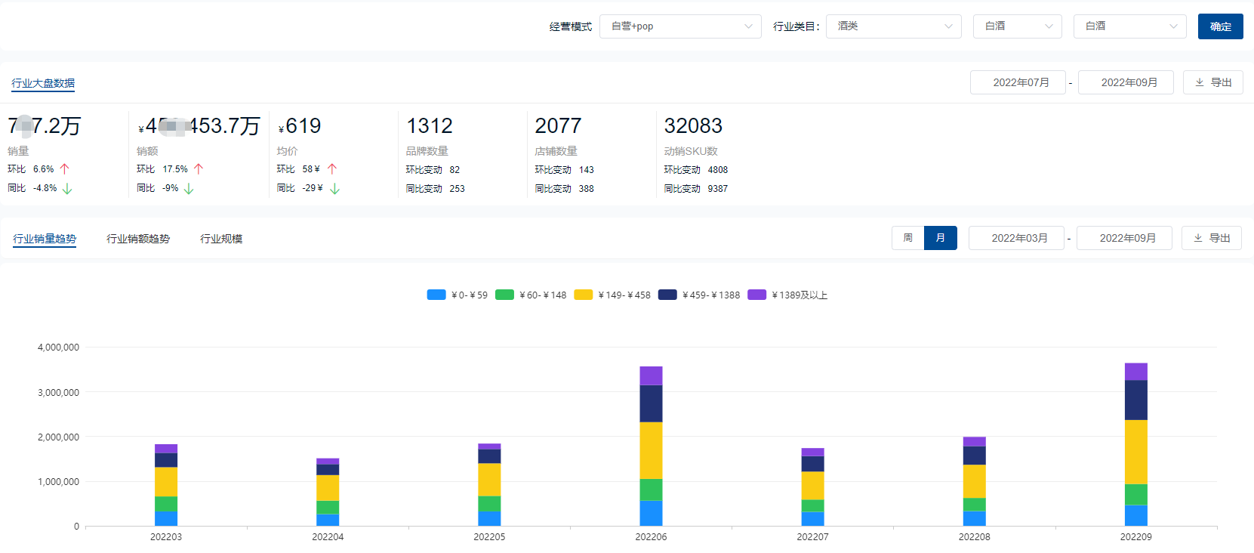Expand the 行业类目 酒类 dropdown
This screenshot has height=553, width=1254.
click(x=893, y=26)
